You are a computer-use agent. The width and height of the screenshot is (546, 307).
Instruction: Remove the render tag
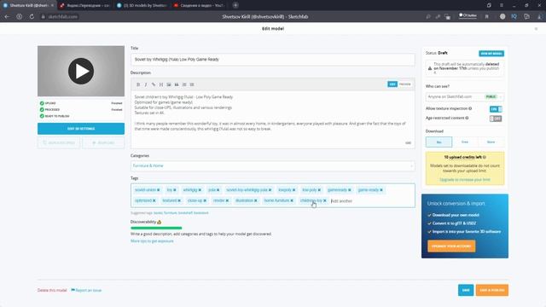(x=228, y=201)
